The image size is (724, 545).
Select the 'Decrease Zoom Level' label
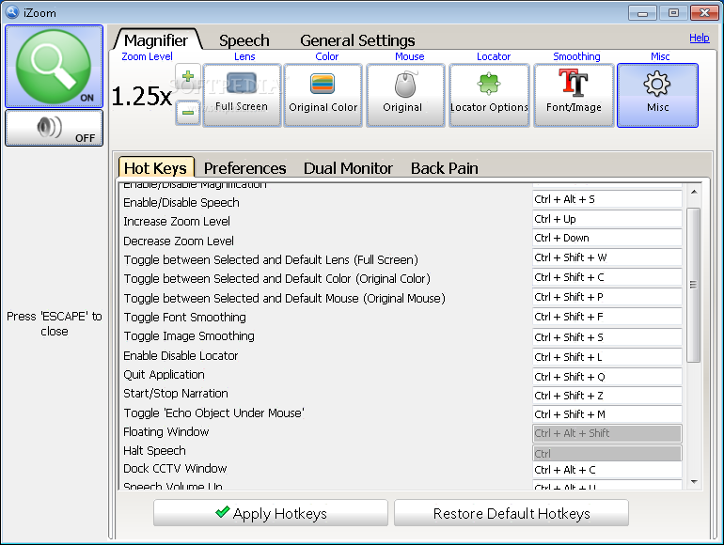[x=179, y=241]
